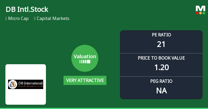This screenshot has height=109, width=208.
Task: Click the PEG RATIO heading
Action: coord(161,81)
